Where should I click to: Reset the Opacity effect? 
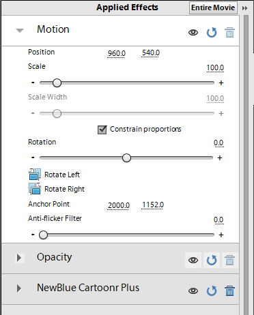point(212,260)
